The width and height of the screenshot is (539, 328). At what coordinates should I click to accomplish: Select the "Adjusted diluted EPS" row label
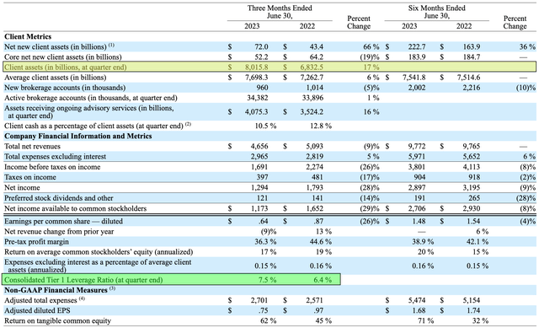[x=37, y=310]
